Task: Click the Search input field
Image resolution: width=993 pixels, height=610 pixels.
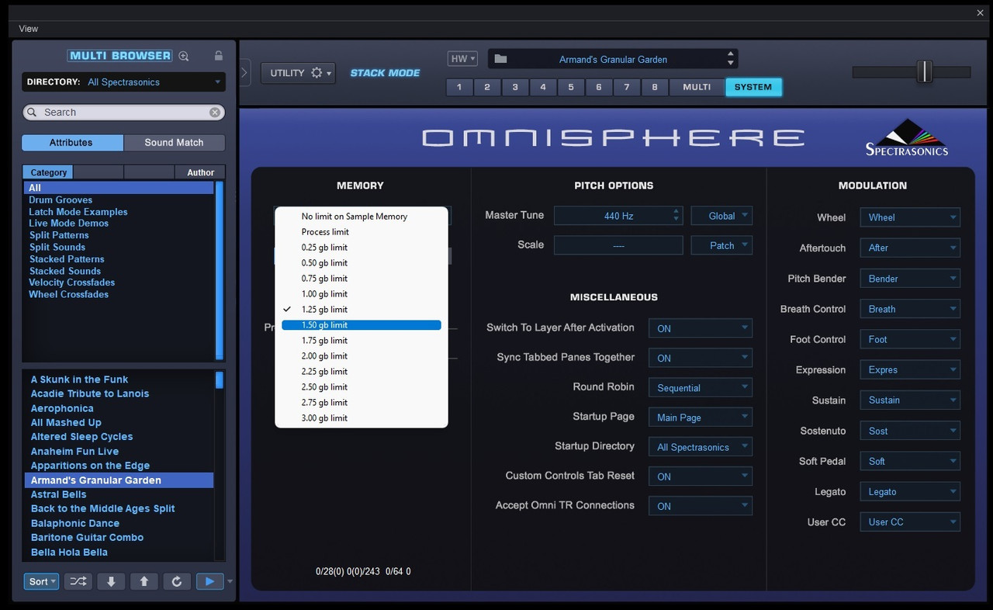Action: pos(124,113)
